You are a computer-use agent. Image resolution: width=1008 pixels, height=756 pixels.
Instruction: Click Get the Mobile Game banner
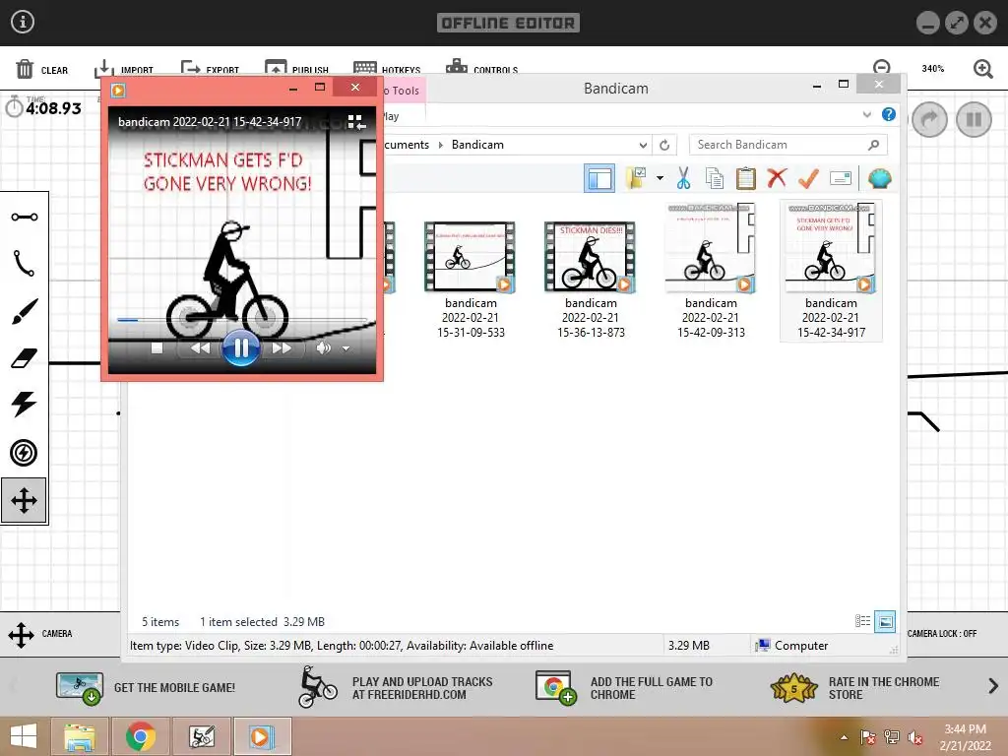146,687
